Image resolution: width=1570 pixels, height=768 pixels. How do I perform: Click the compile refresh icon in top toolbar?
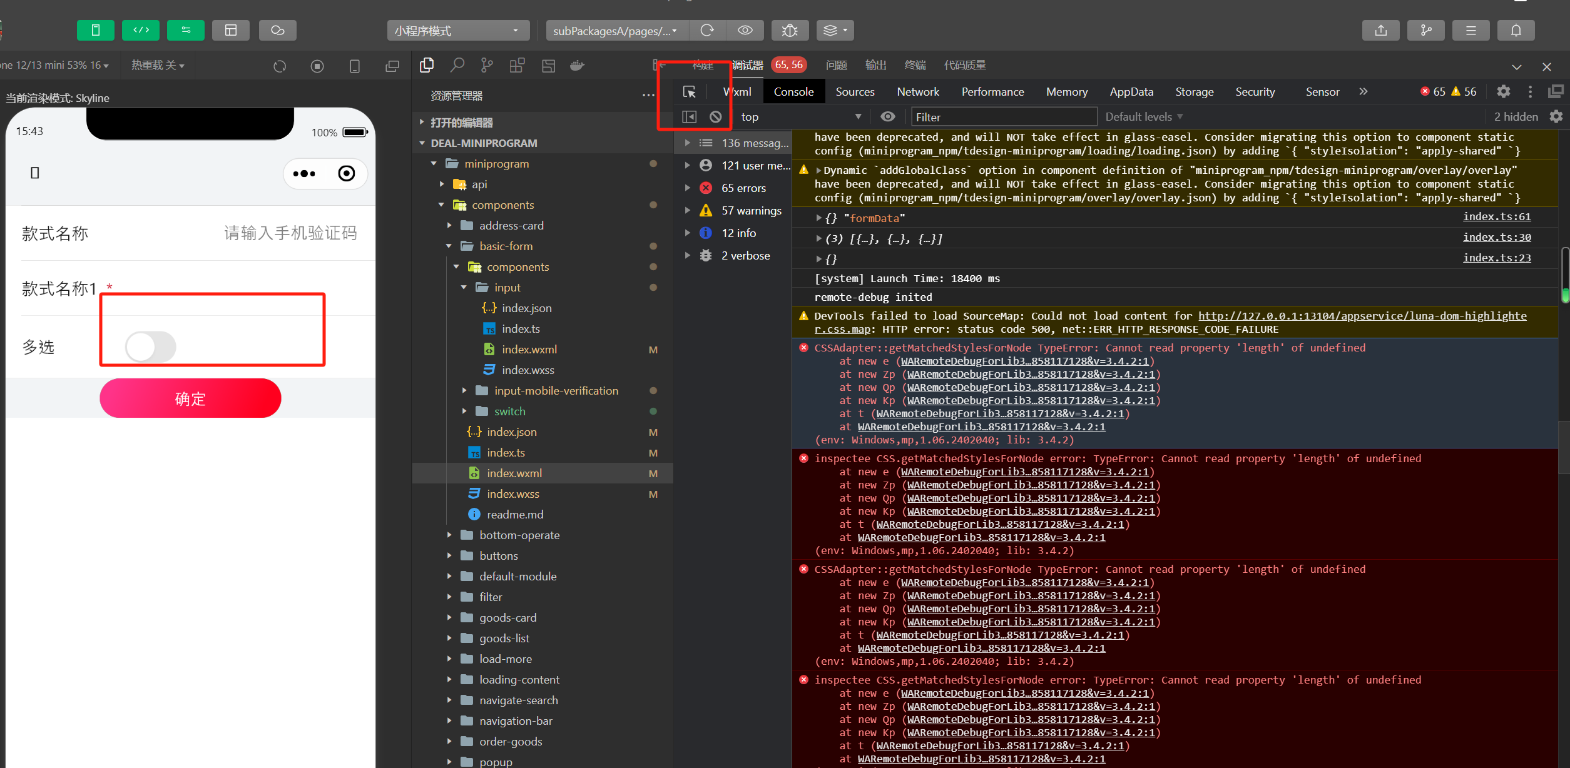click(707, 30)
